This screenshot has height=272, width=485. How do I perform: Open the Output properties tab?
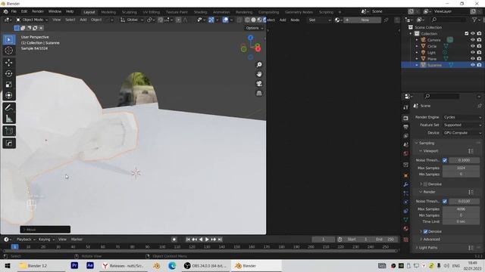coord(406,127)
